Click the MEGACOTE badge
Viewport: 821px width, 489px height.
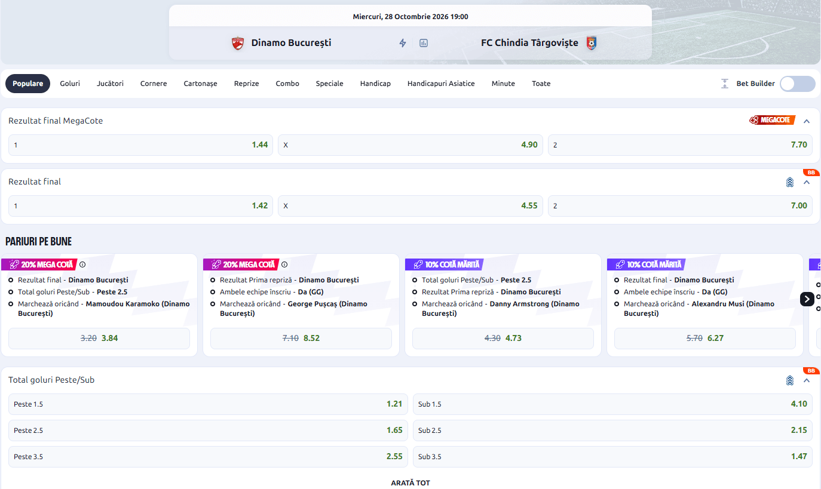[772, 120]
